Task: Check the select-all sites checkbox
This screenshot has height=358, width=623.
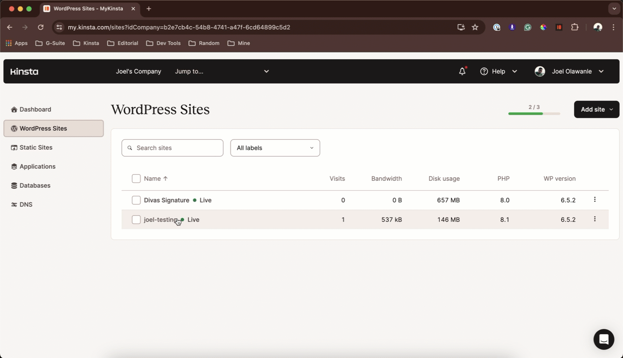Action: pos(136,179)
